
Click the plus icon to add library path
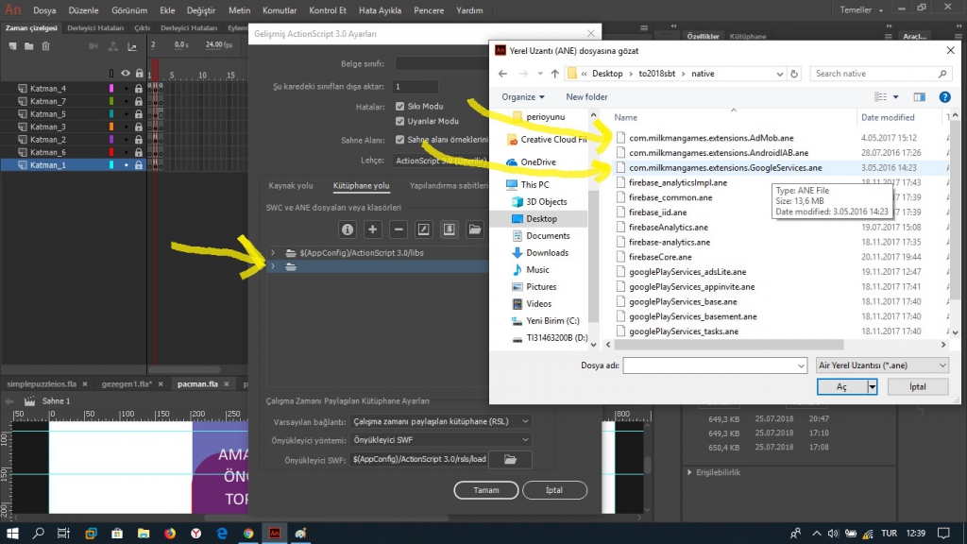[x=372, y=229]
